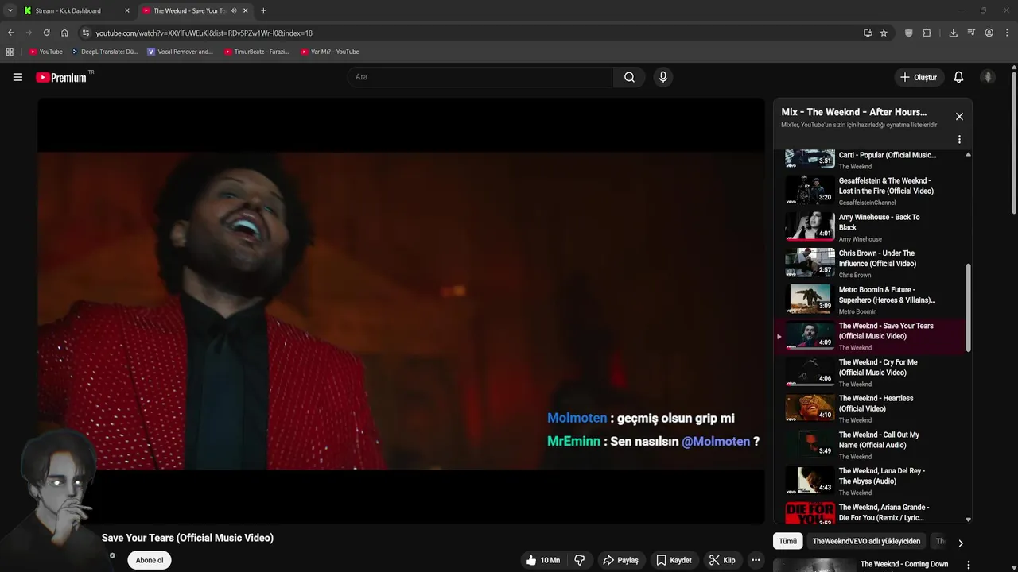Play Die For You Remix playlist item
Image resolution: width=1018 pixels, height=572 pixels.
coord(872,512)
